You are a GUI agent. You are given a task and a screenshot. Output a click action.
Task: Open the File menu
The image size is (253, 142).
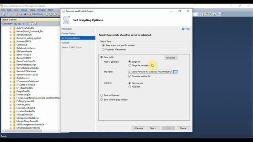pyautogui.click(x=3, y=10)
